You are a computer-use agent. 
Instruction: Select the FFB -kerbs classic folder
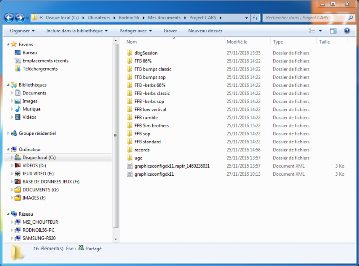point(152,93)
